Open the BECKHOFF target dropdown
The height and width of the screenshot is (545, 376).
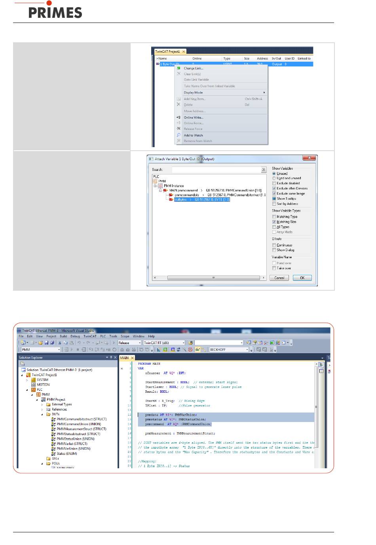(229, 350)
